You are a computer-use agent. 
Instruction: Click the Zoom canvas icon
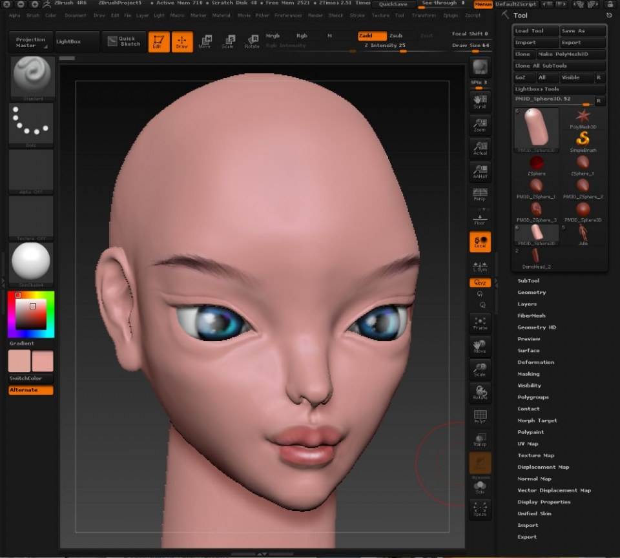click(480, 125)
